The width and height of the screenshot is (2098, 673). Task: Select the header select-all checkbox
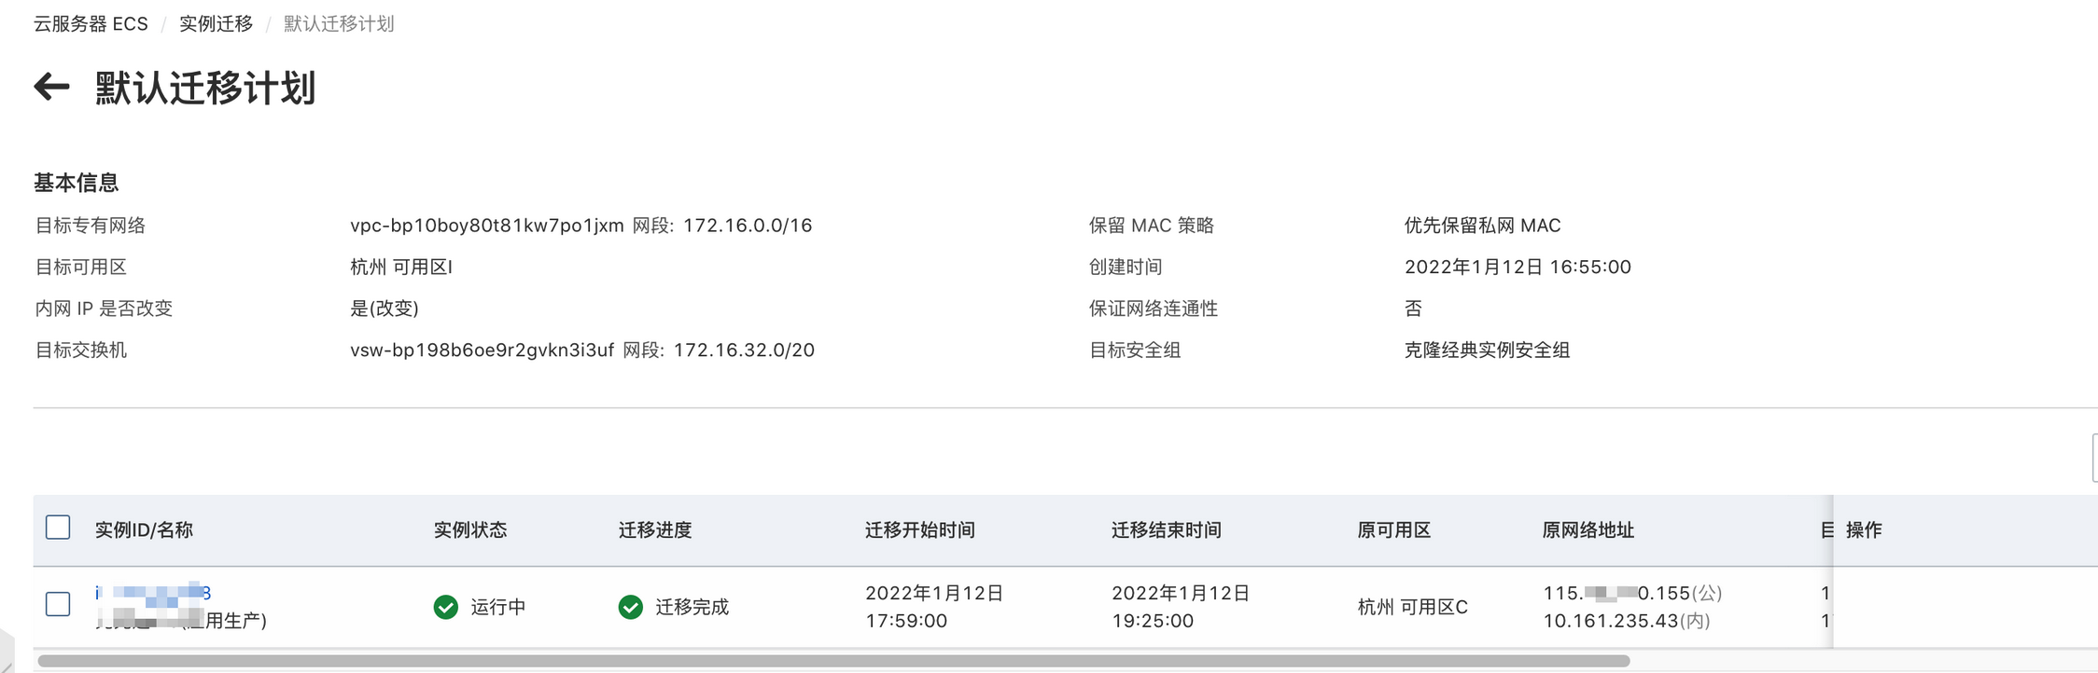tap(58, 528)
